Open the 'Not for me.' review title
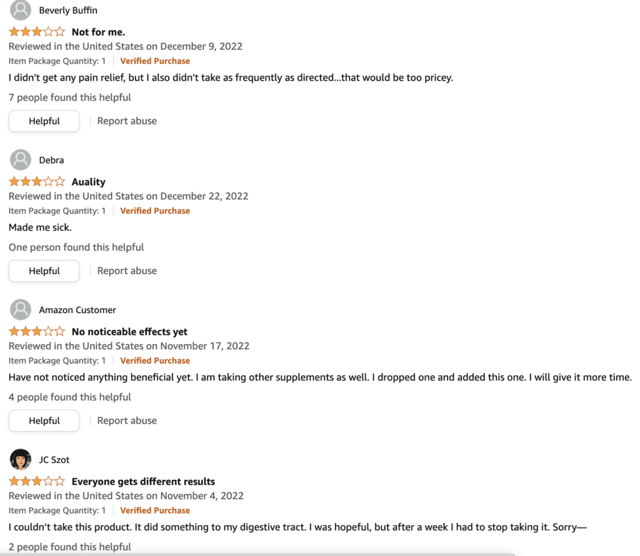This screenshot has width=640, height=556. pos(98,32)
